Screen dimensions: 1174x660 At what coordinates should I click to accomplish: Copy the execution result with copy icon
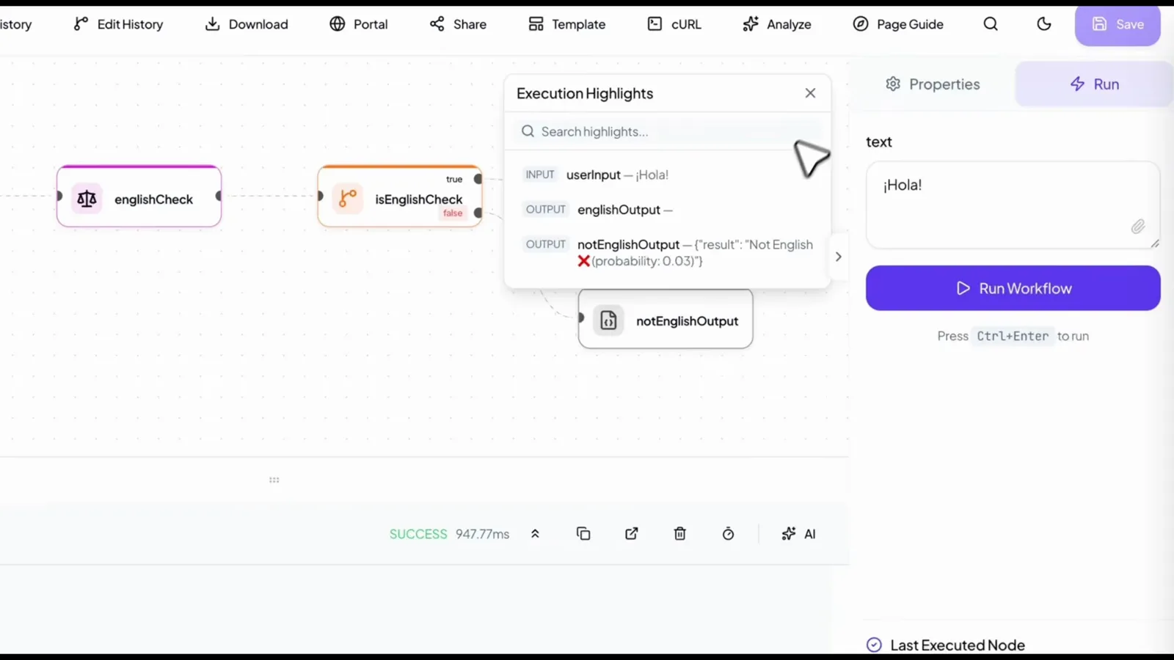click(x=583, y=534)
